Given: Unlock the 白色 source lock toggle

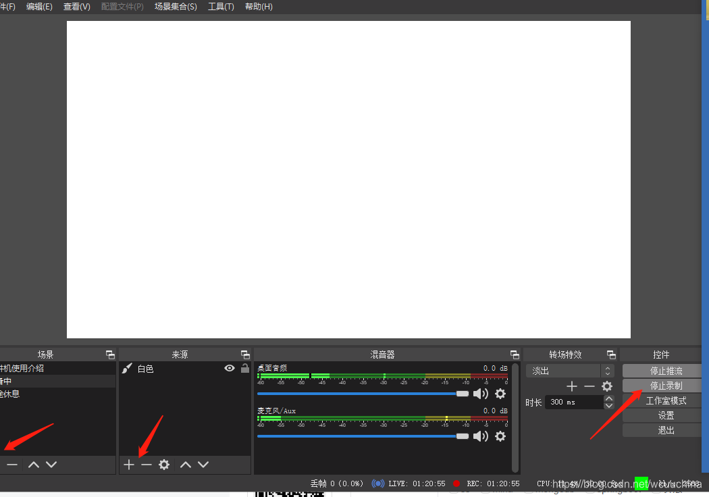Looking at the screenshot, I should (x=244, y=369).
